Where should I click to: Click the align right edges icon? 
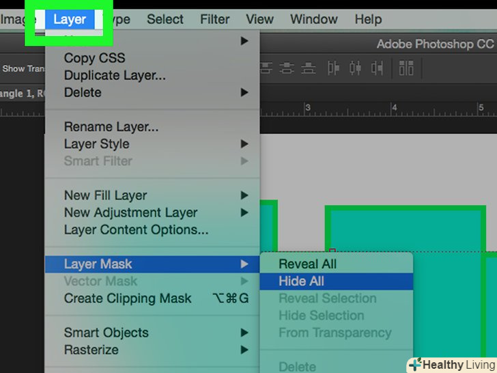[x=377, y=68]
